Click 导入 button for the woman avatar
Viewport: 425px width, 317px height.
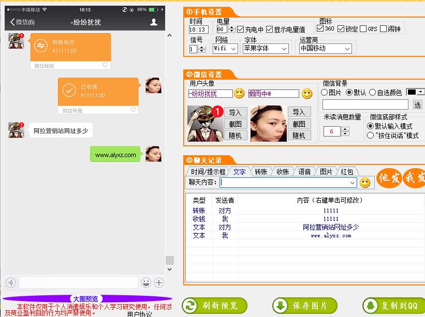click(x=299, y=112)
